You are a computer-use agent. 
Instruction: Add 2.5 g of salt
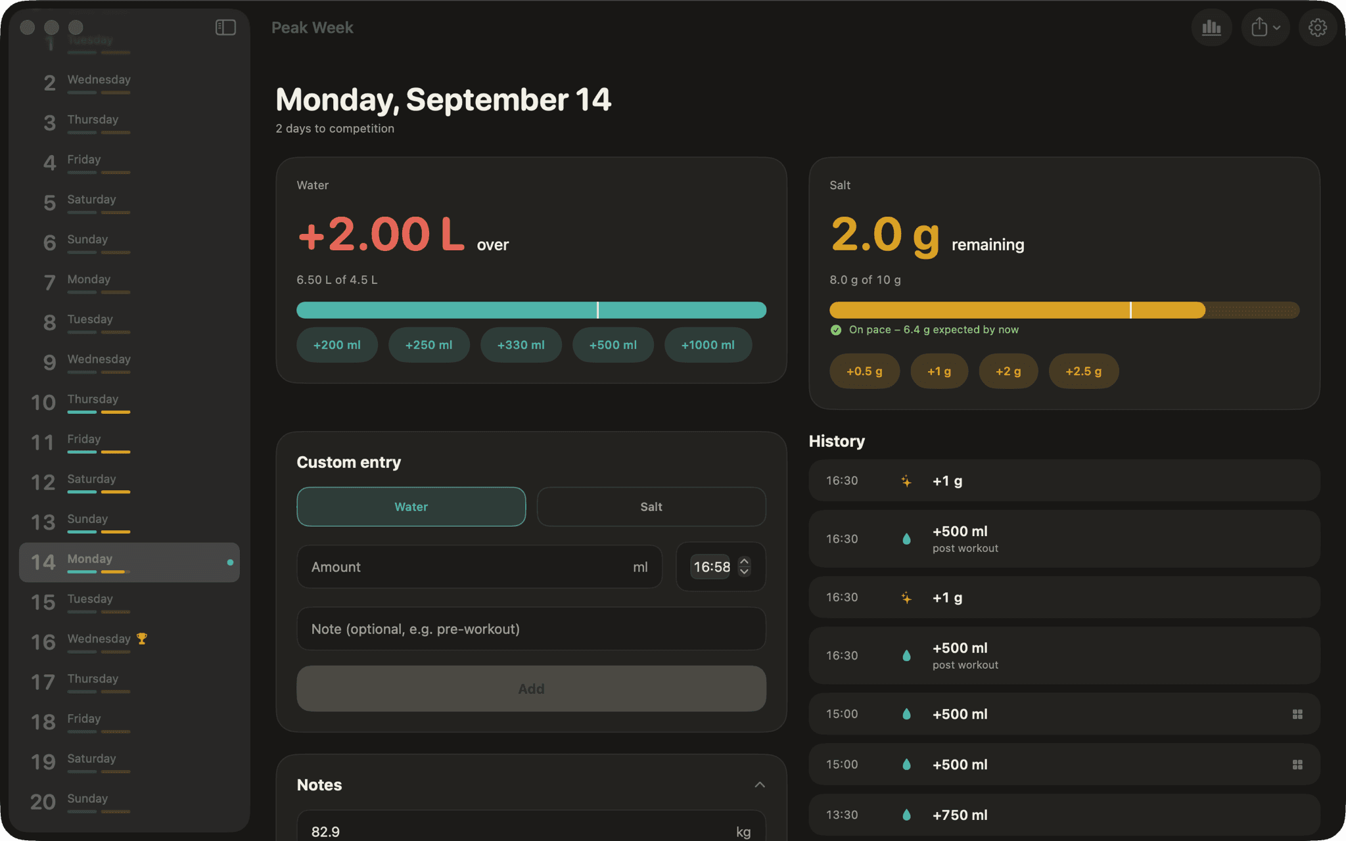pos(1084,371)
